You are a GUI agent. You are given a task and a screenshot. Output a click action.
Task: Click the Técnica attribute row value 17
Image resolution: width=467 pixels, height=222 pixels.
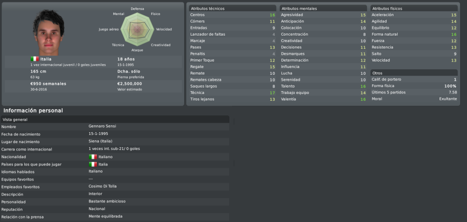[x=272, y=93]
